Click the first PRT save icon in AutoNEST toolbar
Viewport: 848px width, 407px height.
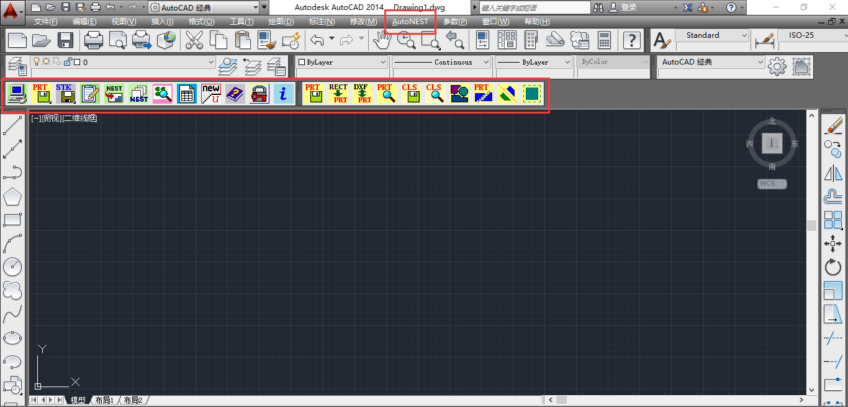(41, 94)
